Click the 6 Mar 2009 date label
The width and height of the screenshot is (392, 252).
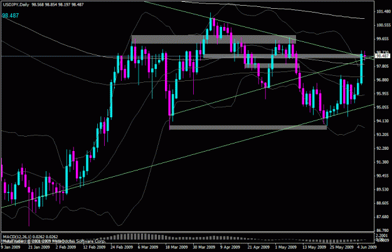click(x=148, y=247)
